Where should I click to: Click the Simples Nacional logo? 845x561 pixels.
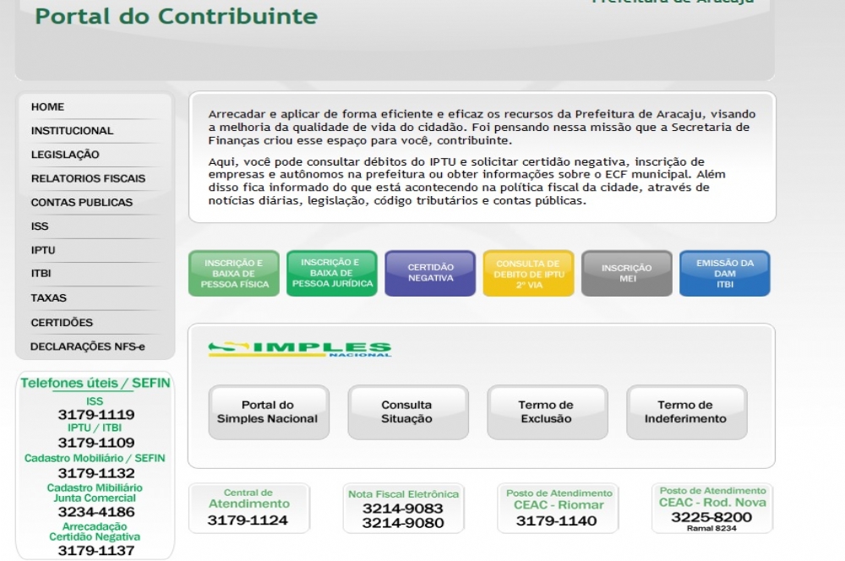point(300,349)
